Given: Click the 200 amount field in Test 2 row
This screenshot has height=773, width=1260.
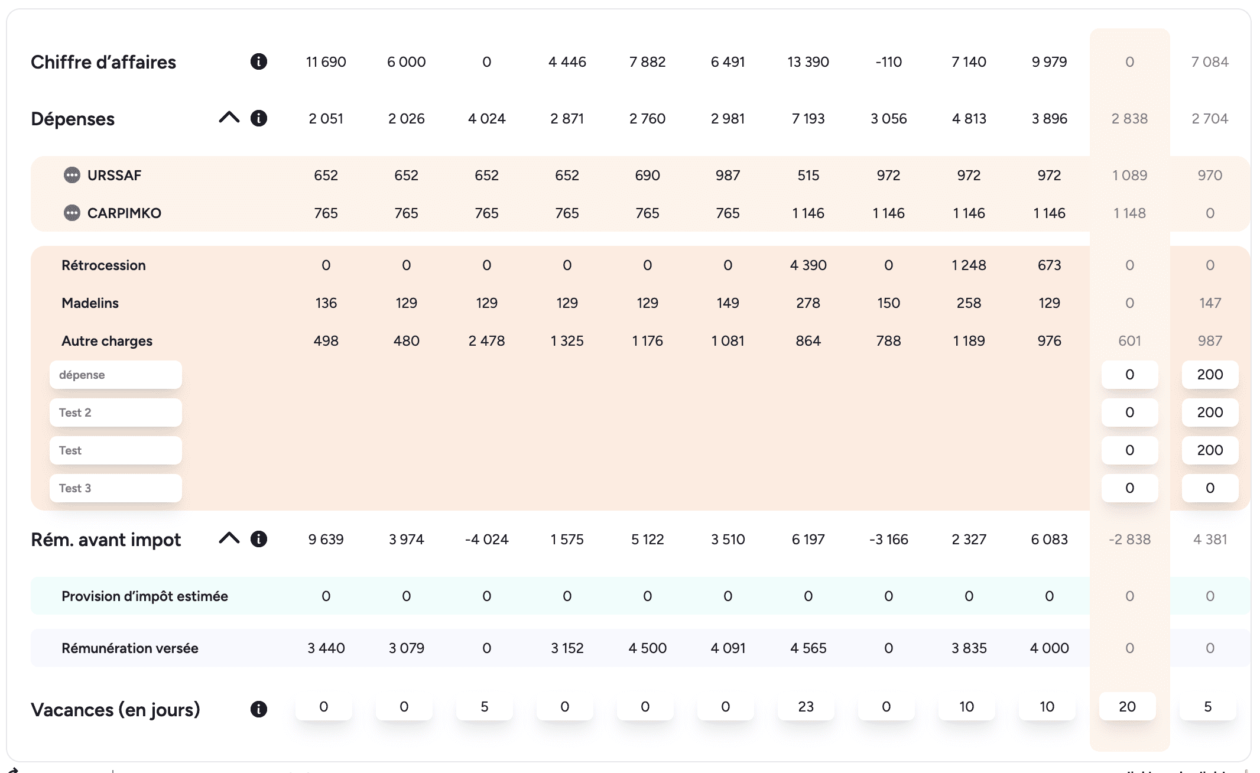Looking at the screenshot, I should (1209, 413).
